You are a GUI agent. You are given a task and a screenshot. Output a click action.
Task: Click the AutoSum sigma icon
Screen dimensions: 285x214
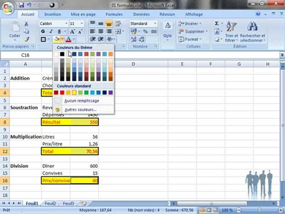217,23
